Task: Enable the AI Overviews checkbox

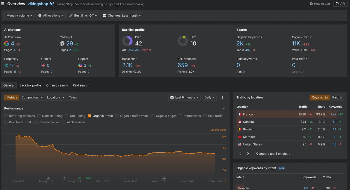Action: click(64, 122)
